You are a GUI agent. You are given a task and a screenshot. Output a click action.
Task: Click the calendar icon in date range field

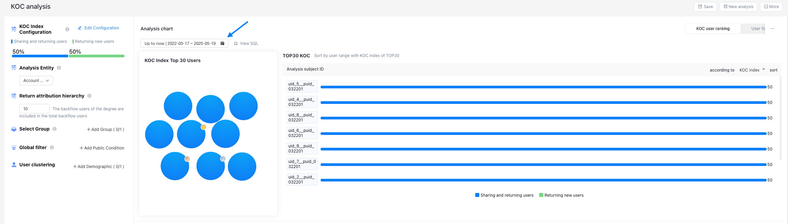[x=222, y=44]
